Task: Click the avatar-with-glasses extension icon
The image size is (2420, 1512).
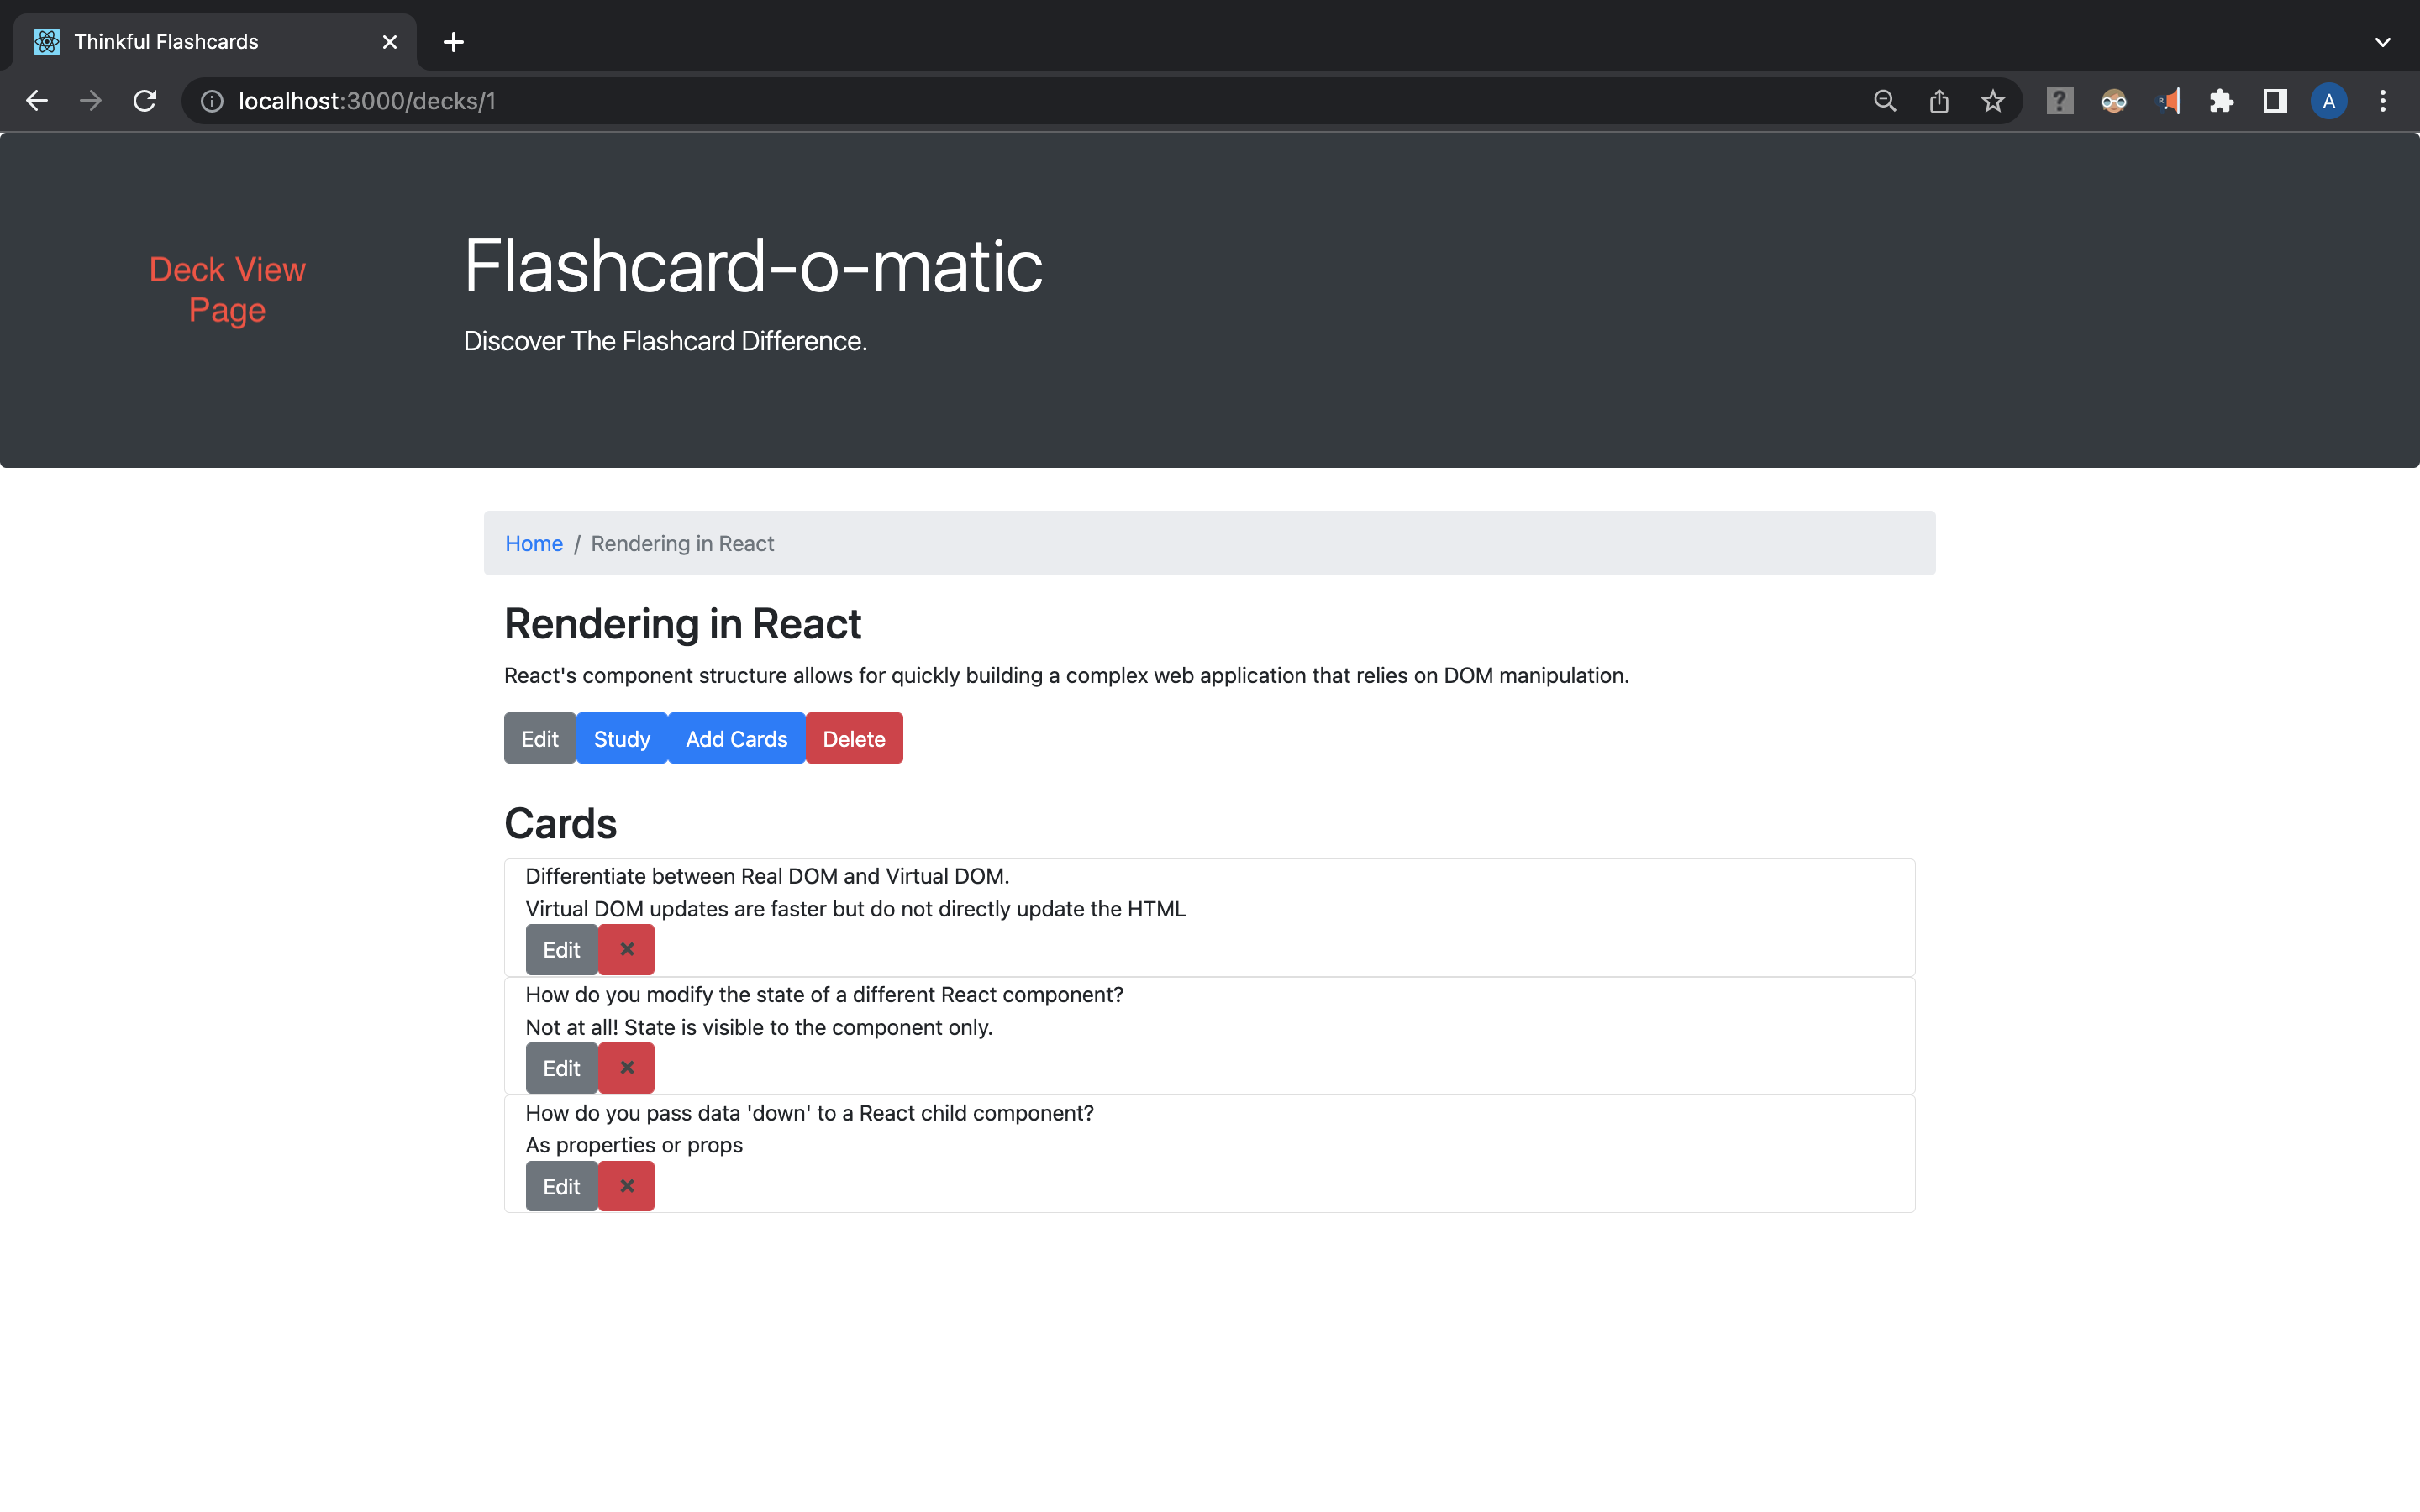Action: pos(2114,101)
